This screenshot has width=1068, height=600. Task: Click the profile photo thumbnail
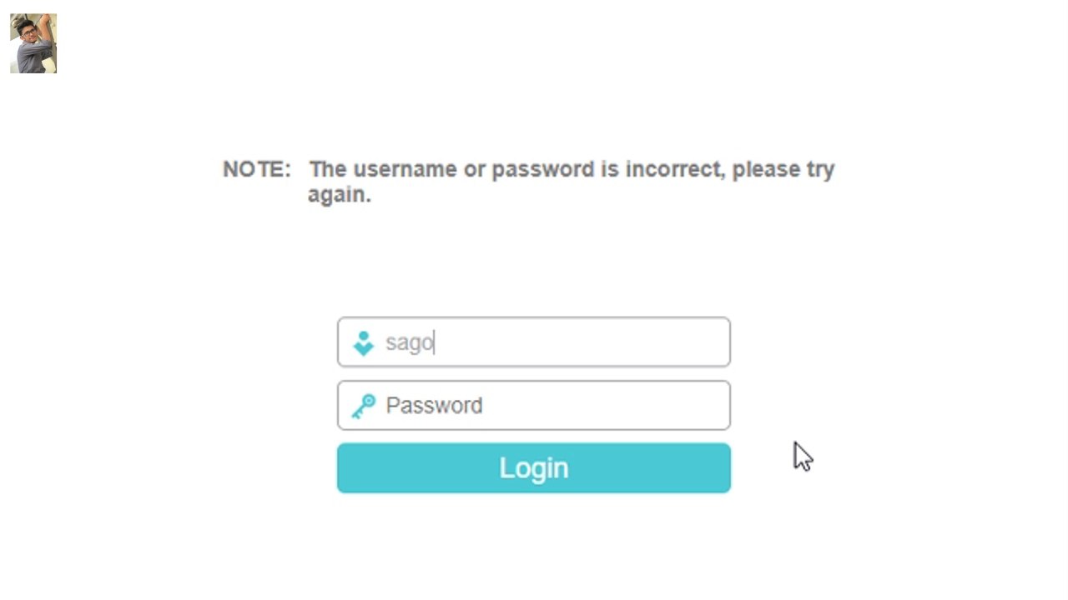[x=33, y=43]
